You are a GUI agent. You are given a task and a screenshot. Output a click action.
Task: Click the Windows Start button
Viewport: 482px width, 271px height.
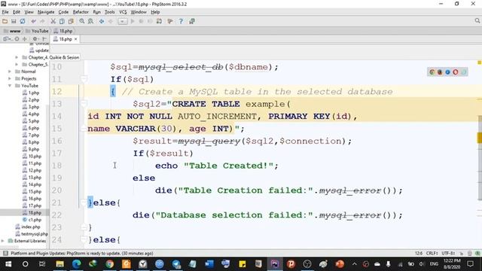click(x=8, y=264)
